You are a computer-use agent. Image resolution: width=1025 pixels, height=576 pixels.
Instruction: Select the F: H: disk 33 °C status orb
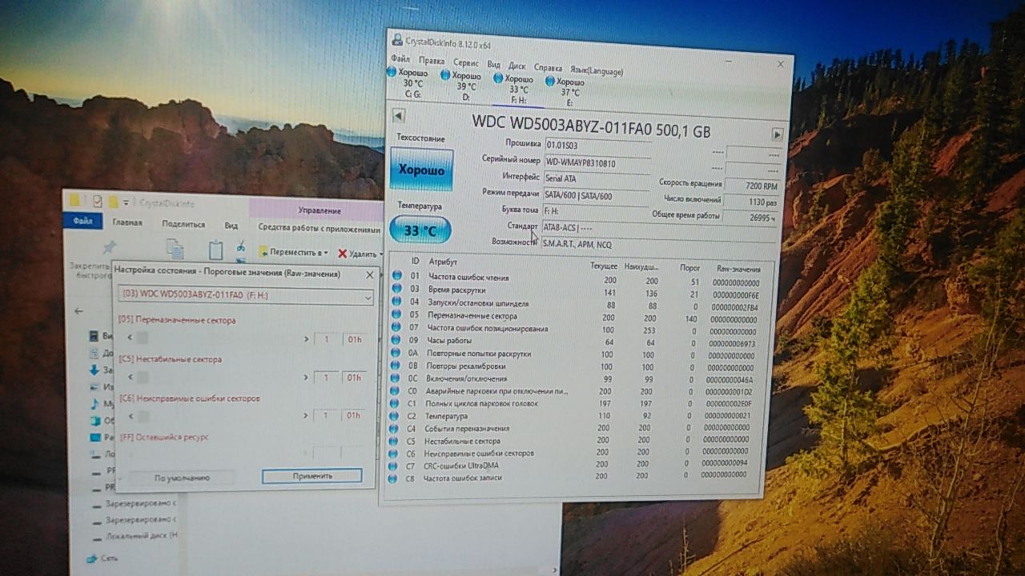pos(498,78)
